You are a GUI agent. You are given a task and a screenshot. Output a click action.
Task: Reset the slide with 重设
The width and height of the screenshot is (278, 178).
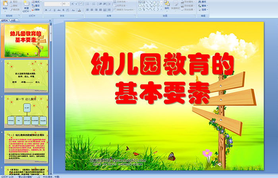tap(36, 6)
